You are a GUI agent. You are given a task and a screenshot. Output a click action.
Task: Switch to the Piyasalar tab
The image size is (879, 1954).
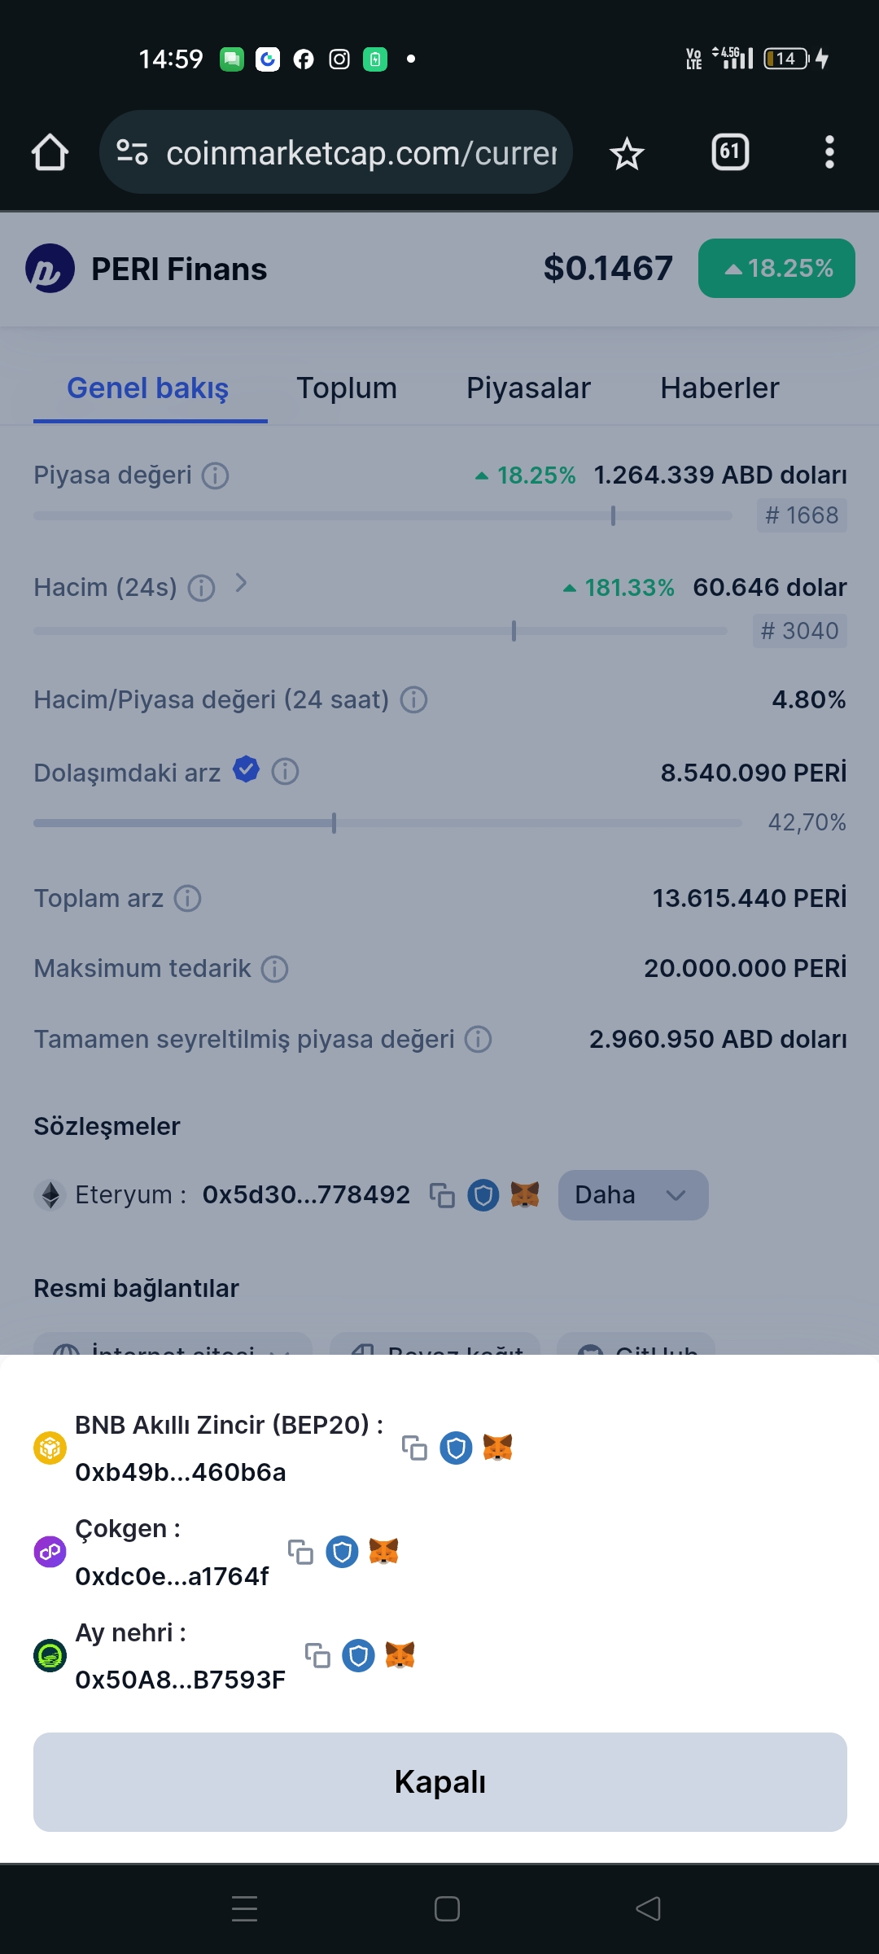(528, 388)
